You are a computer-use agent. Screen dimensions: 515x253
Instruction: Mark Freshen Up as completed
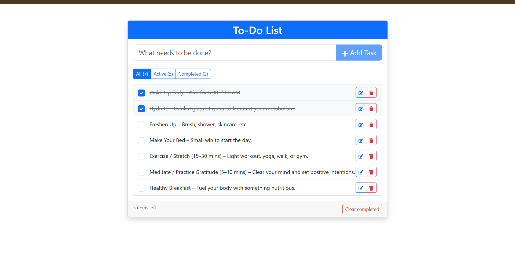click(141, 124)
